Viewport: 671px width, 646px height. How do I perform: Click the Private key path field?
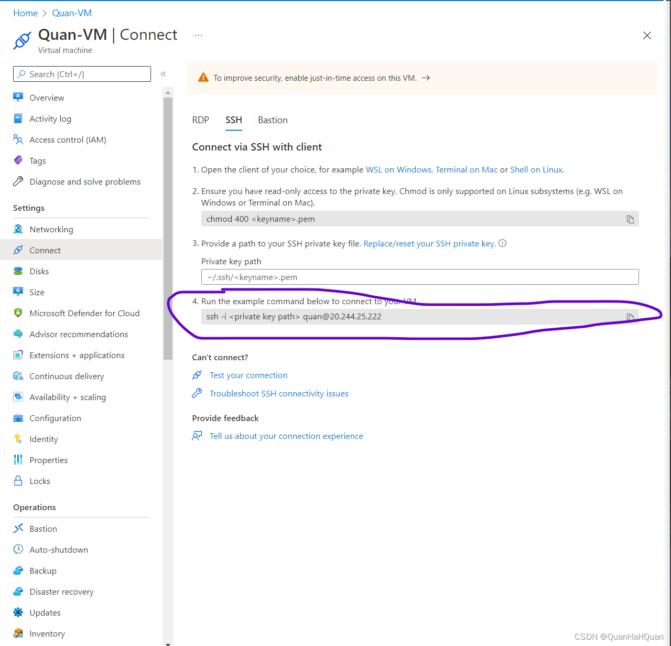(x=420, y=277)
